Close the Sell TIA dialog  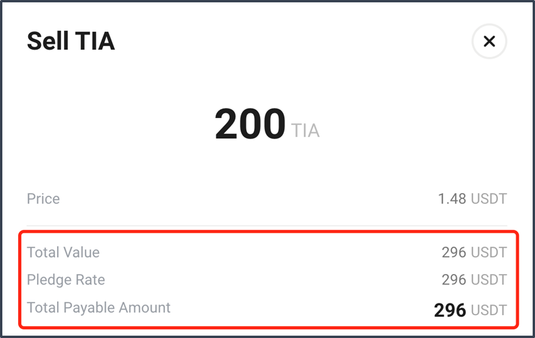[489, 41]
